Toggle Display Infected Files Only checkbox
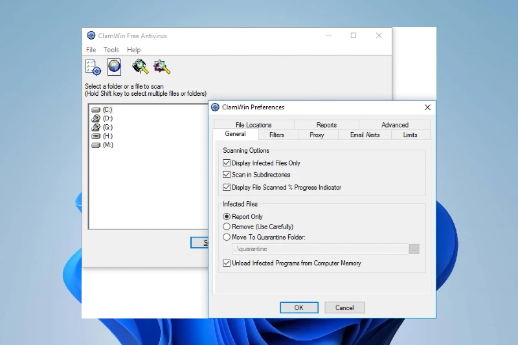The width and height of the screenshot is (518, 345). (x=227, y=162)
